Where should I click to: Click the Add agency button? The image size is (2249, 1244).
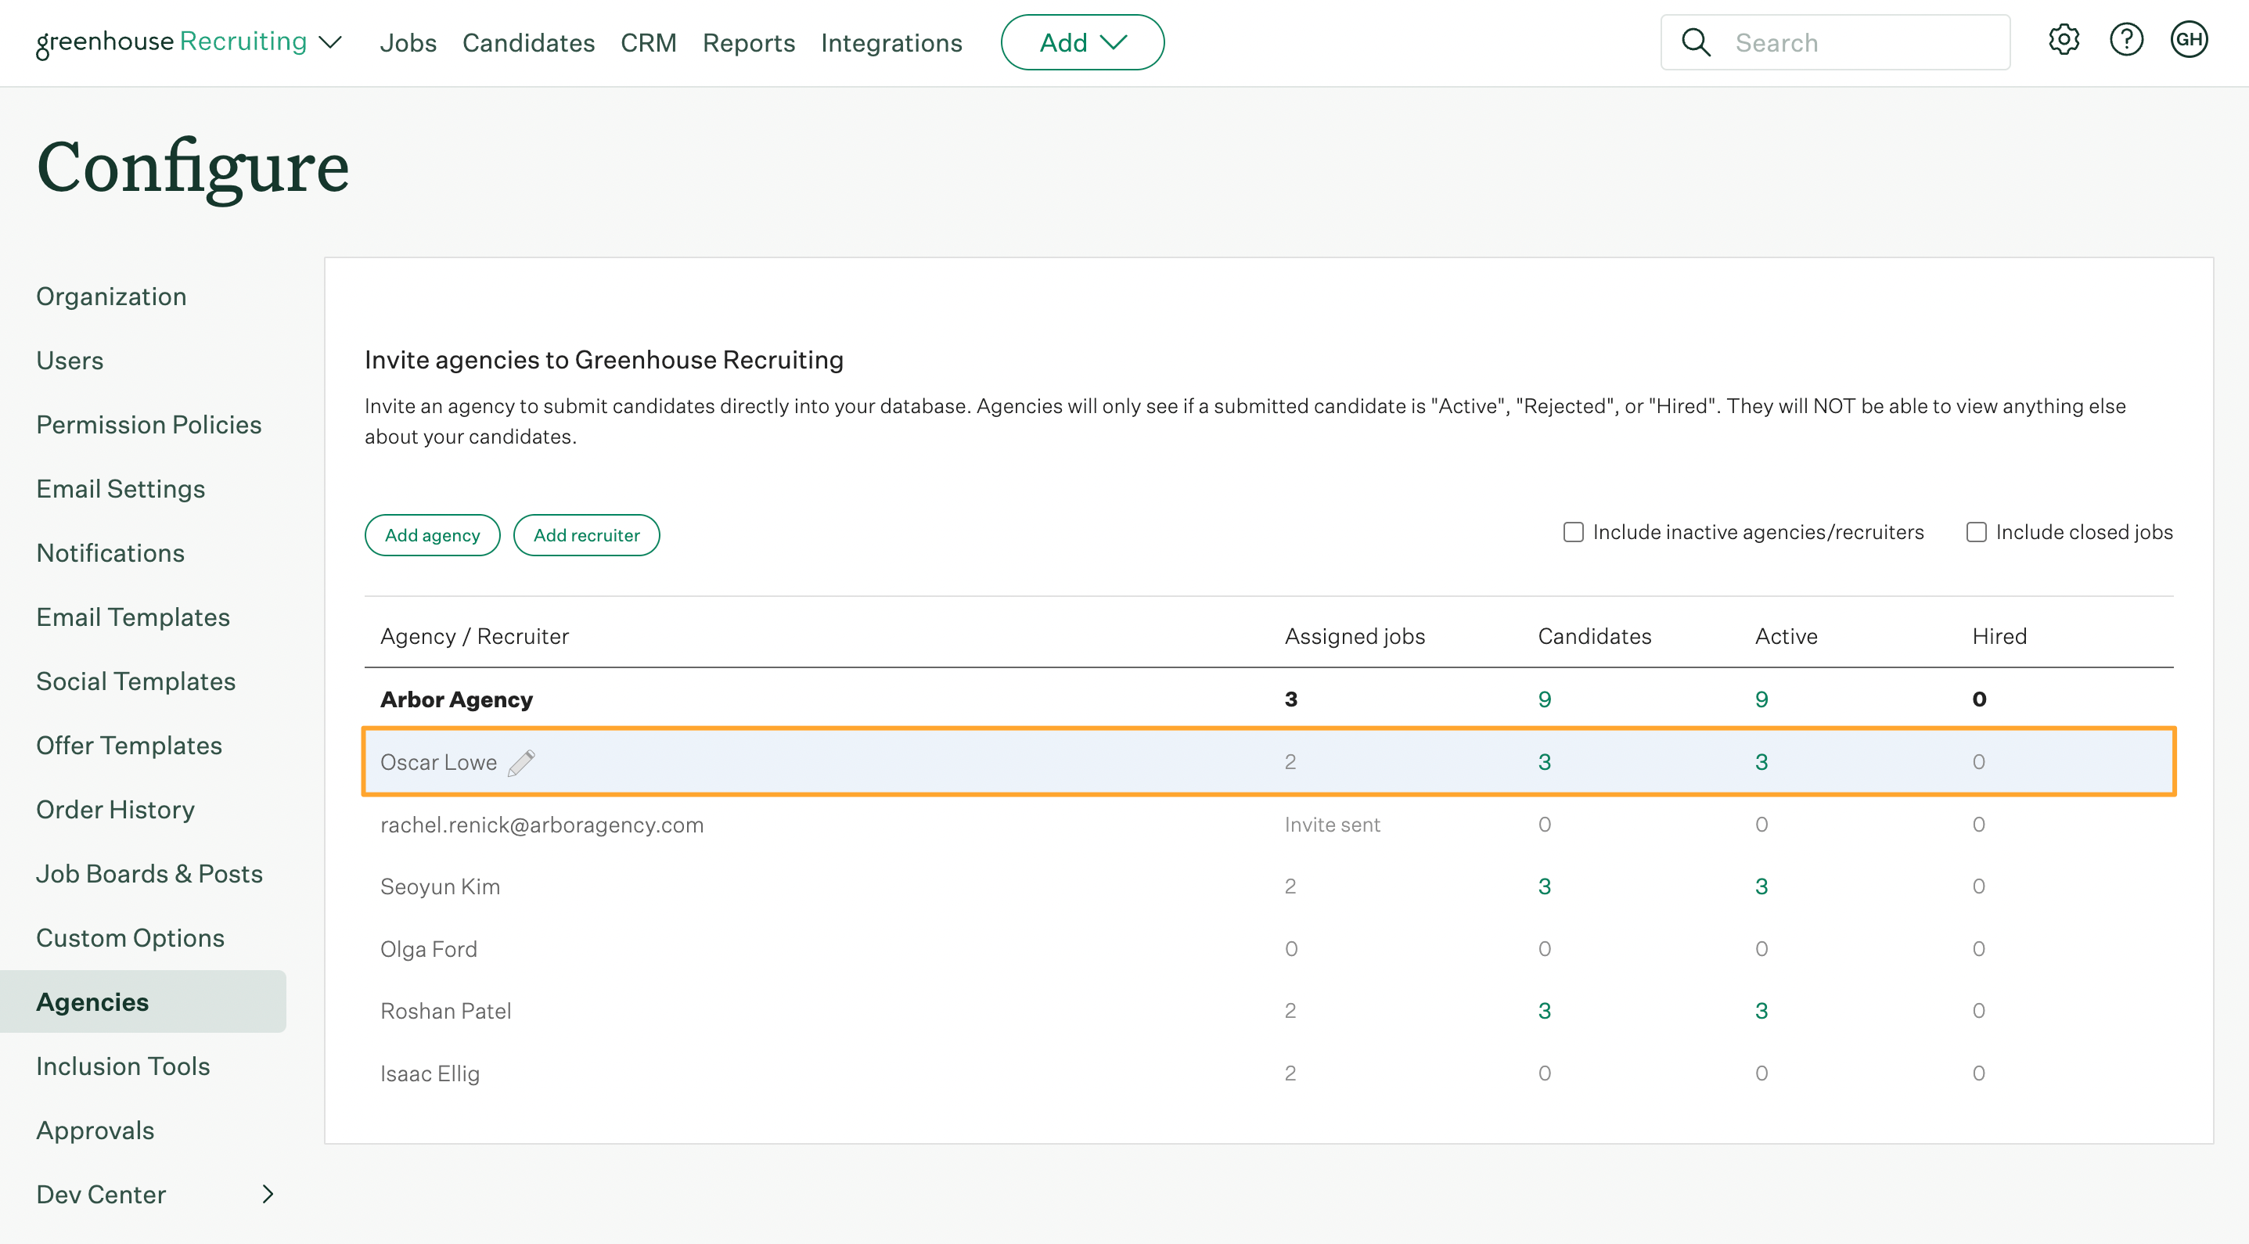pos(430,534)
